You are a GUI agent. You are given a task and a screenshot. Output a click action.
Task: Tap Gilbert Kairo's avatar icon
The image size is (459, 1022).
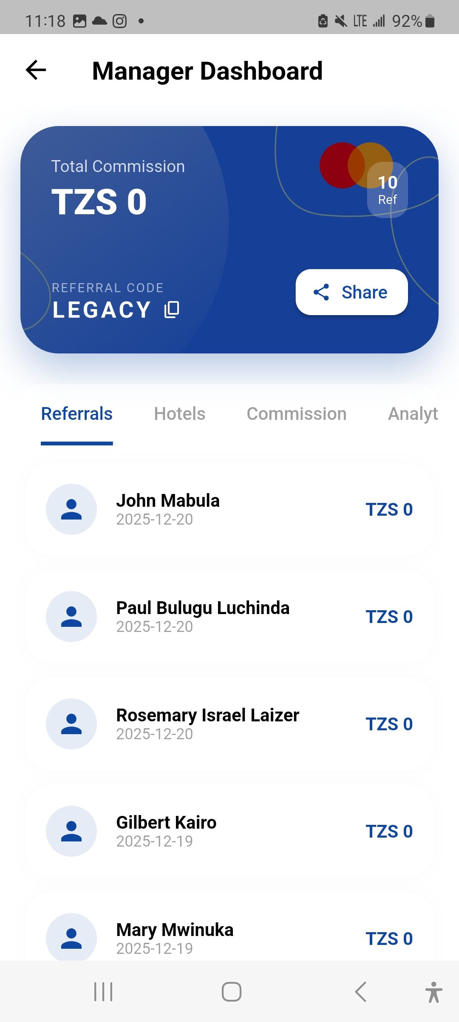pyautogui.click(x=71, y=831)
